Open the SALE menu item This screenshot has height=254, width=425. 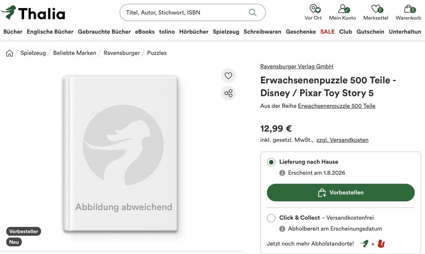tap(327, 32)
